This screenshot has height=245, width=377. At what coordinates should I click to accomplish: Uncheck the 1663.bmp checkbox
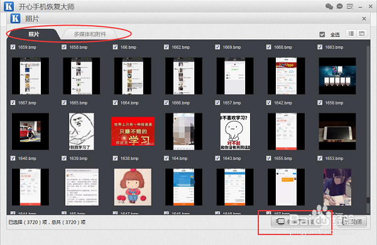click(x=320, y=47)
